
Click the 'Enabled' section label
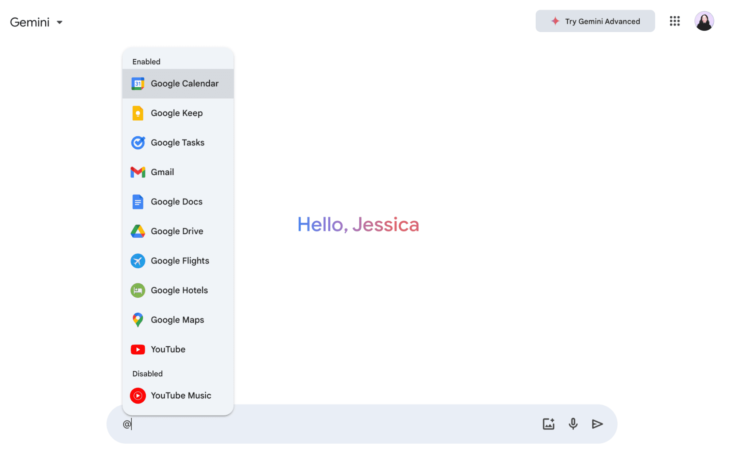pos(146,62)
